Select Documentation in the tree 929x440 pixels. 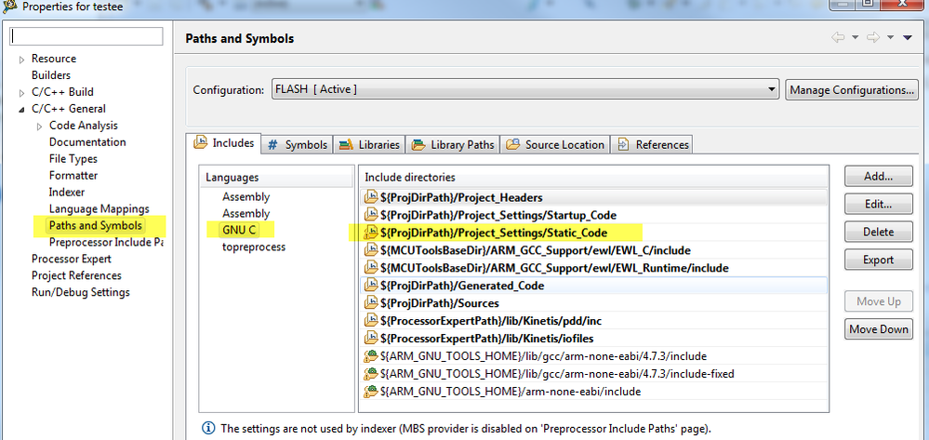pyautogui.click(x=87, y=142)
